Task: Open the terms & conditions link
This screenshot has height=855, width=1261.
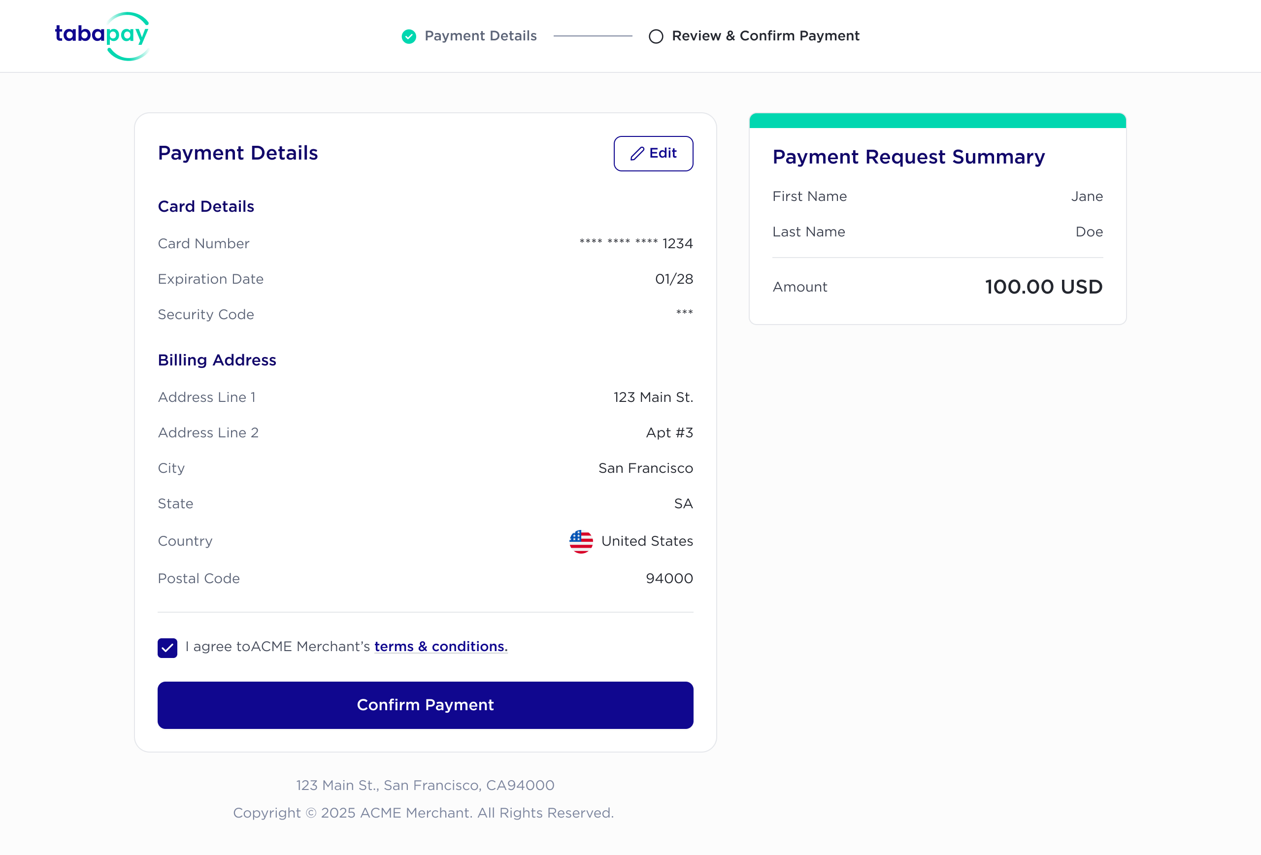Action: tap(440, 647)
